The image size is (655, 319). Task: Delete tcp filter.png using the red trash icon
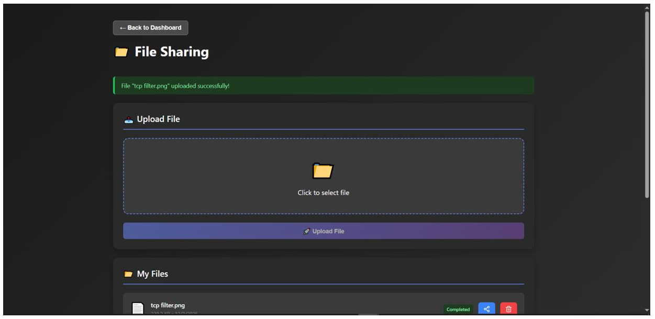tap(508, 309)
